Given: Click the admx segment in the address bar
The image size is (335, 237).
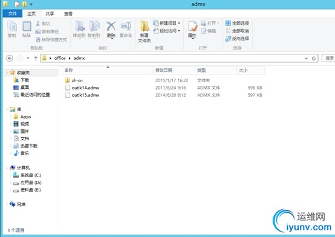Looking at the screenshot, I should 79,58.
